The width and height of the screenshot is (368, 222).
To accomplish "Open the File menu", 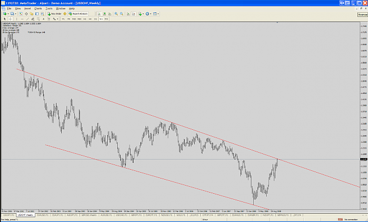I will click(x=9, y=8).
